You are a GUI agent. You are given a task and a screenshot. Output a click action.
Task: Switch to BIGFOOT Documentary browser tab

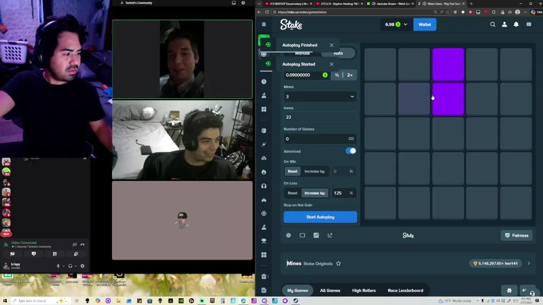tap(288, 4)
